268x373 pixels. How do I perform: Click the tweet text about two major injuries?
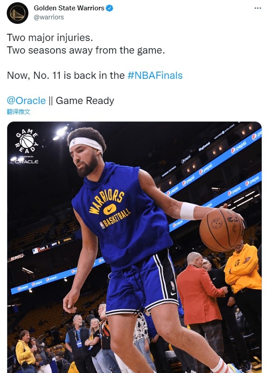[x=50, y=37]
